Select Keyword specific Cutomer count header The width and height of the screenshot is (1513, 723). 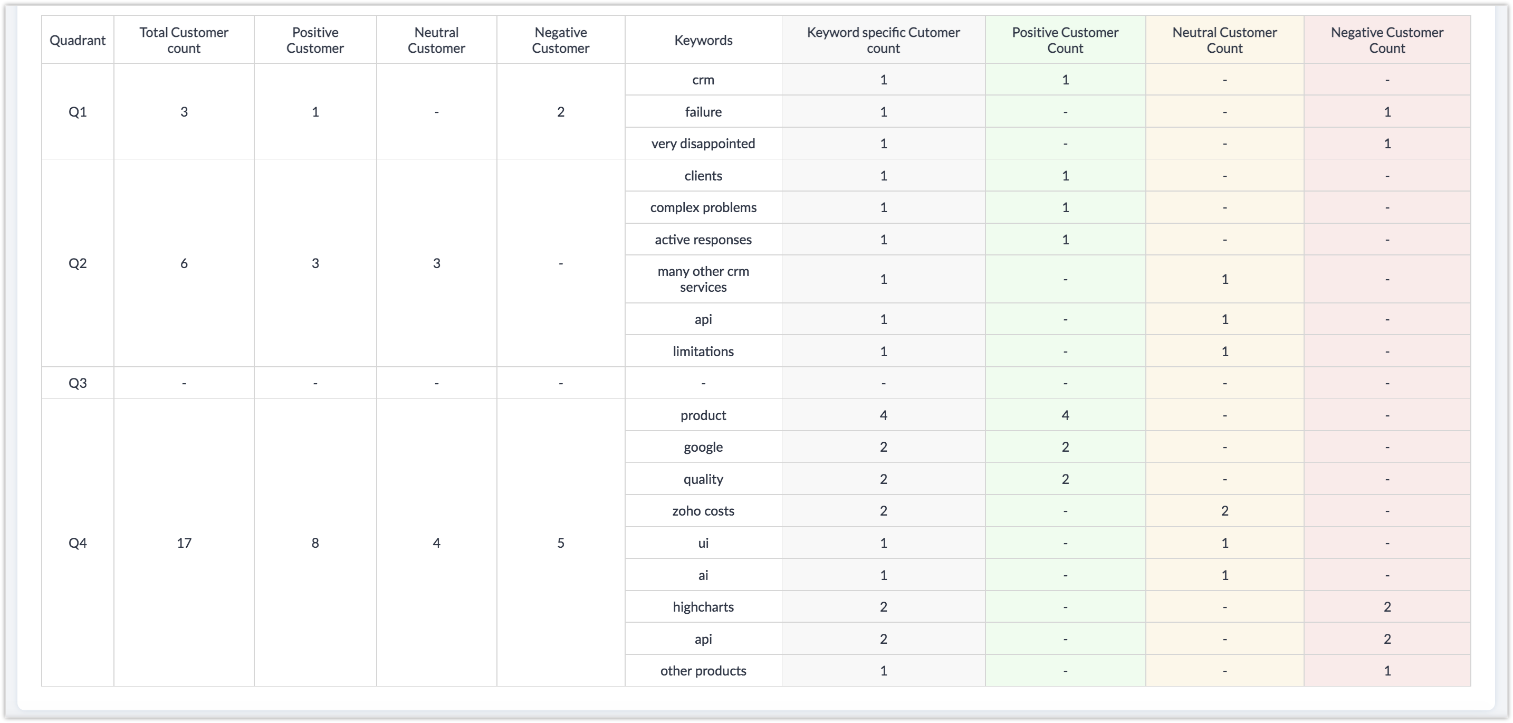pos(883,40)
